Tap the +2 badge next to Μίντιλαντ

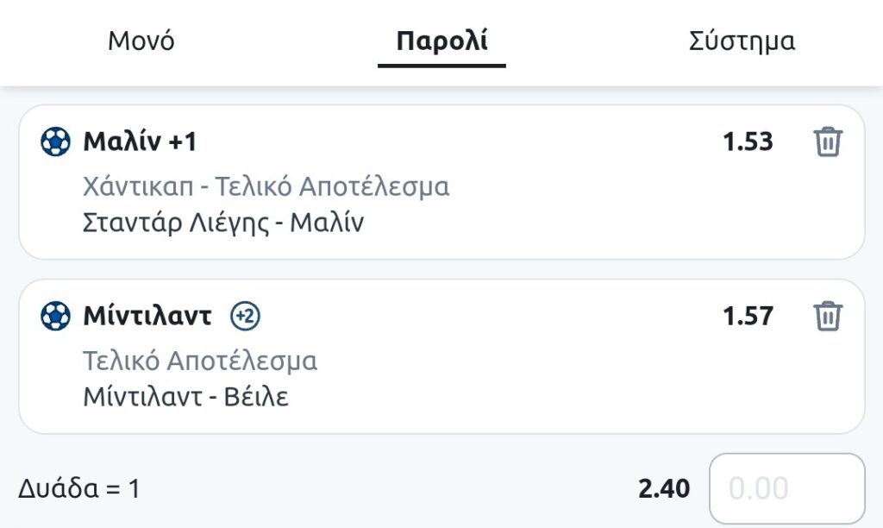pyautogui.click(x=246, y=317)
